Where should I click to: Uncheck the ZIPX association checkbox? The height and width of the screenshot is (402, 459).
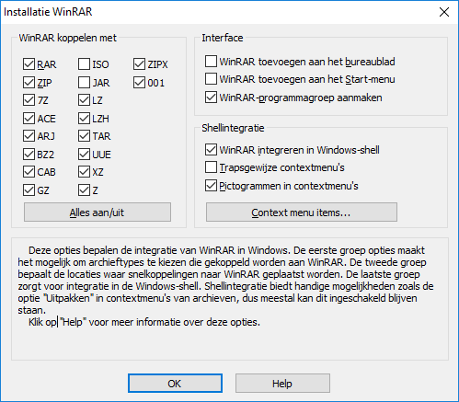point(139,64)
